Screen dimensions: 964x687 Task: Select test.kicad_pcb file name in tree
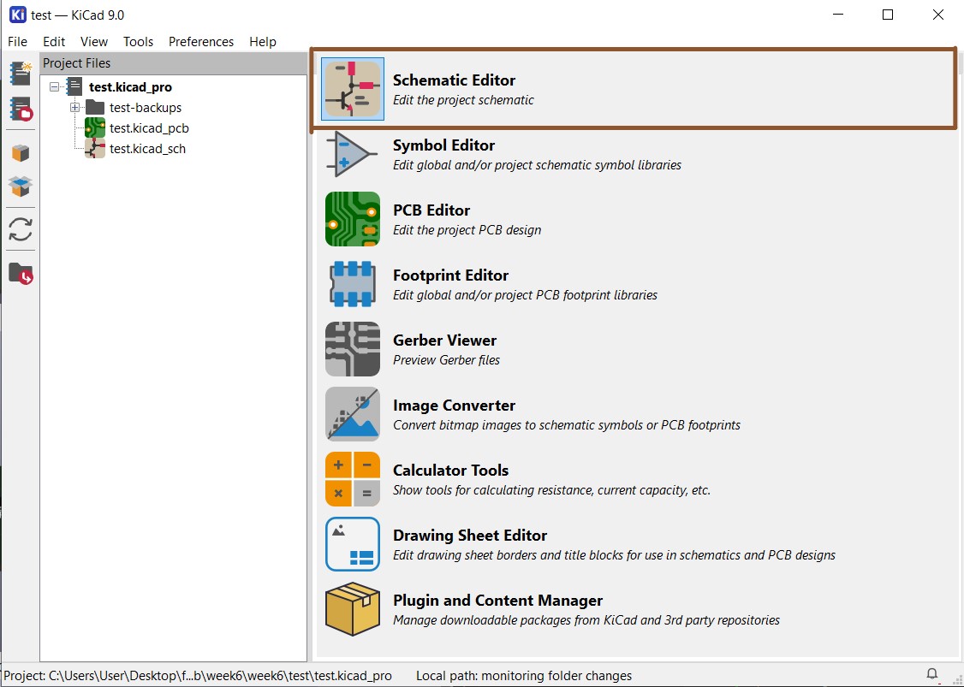150,128
